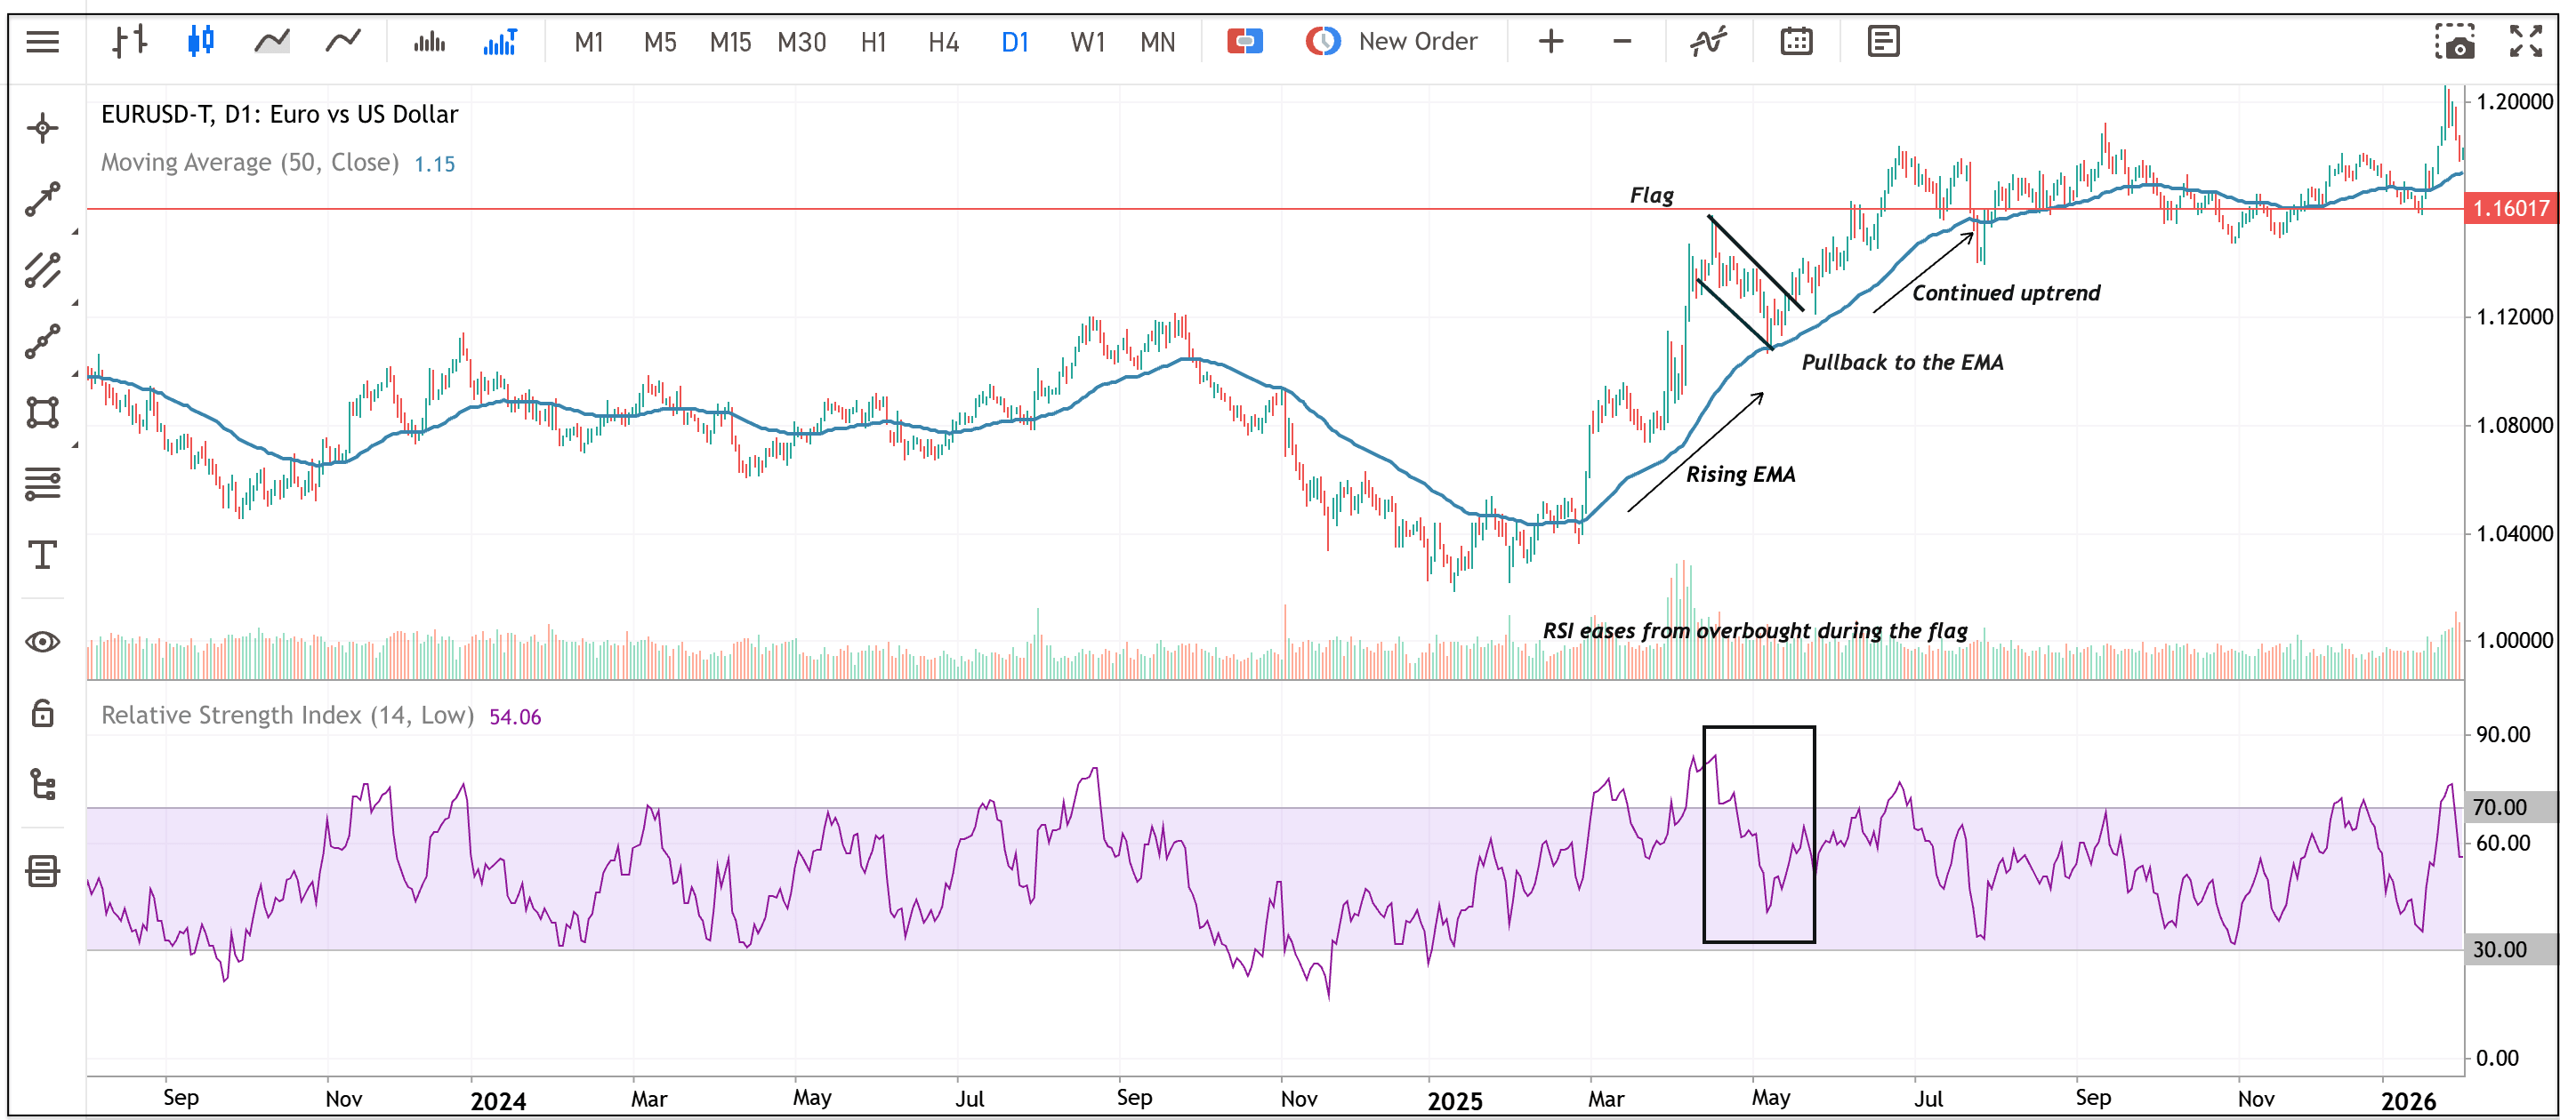The height and width of the screenshot is (1120, 2560).
Task: Click Relative Strength Index indicator label
Action: coord(287,716)
